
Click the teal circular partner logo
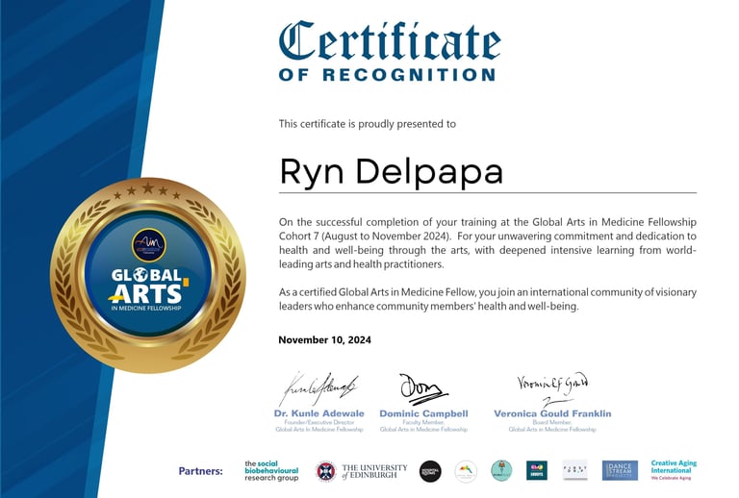coord(501,471)
